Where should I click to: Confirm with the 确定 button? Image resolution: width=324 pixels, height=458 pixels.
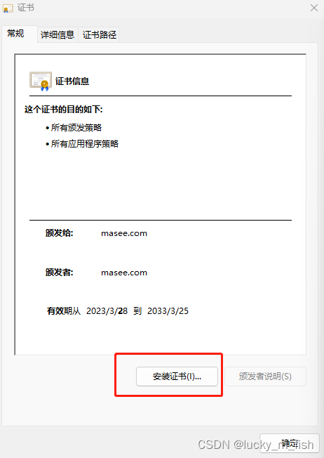(290, 443)
